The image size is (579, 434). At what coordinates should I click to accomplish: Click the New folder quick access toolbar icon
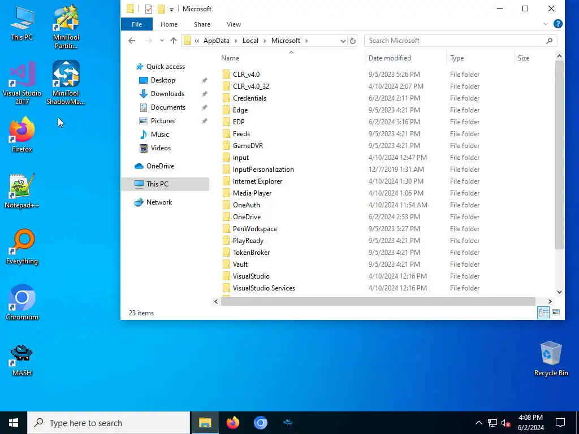point(161,9)
